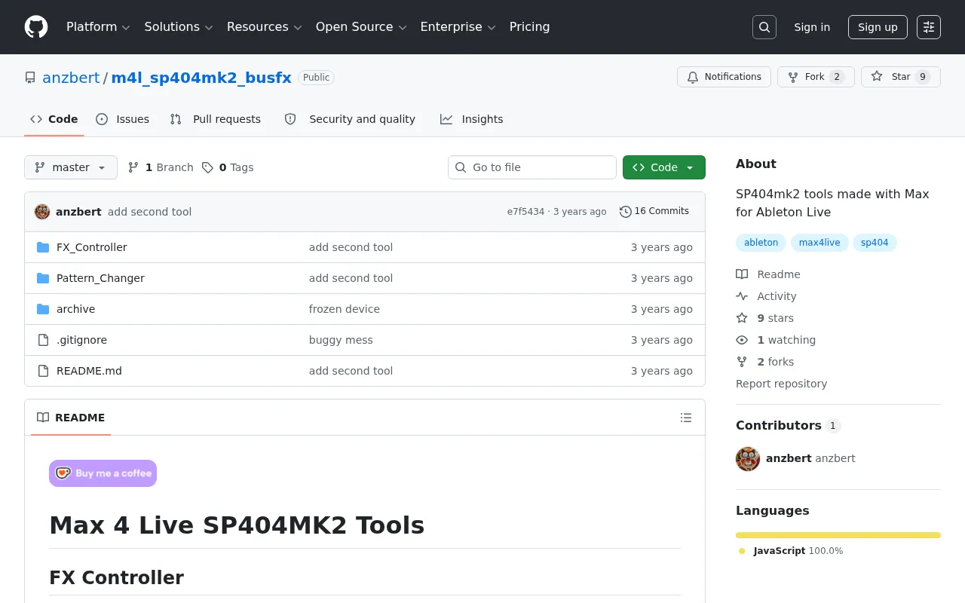
Task: Click the Sign in link
Action: coord(812,27)
